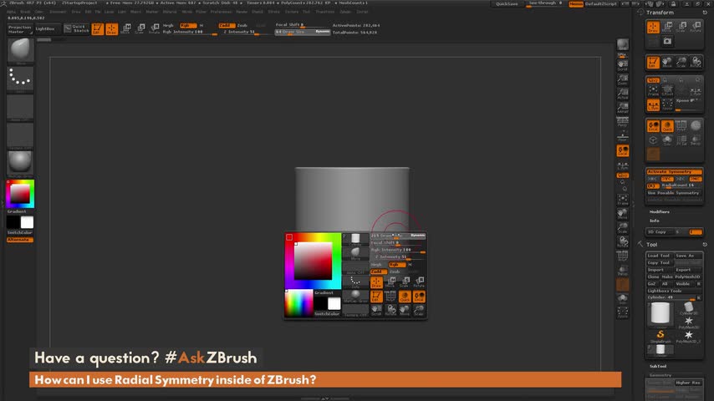Click Make PolyMesh3D button
714x401 pixels.
[681, 277]
